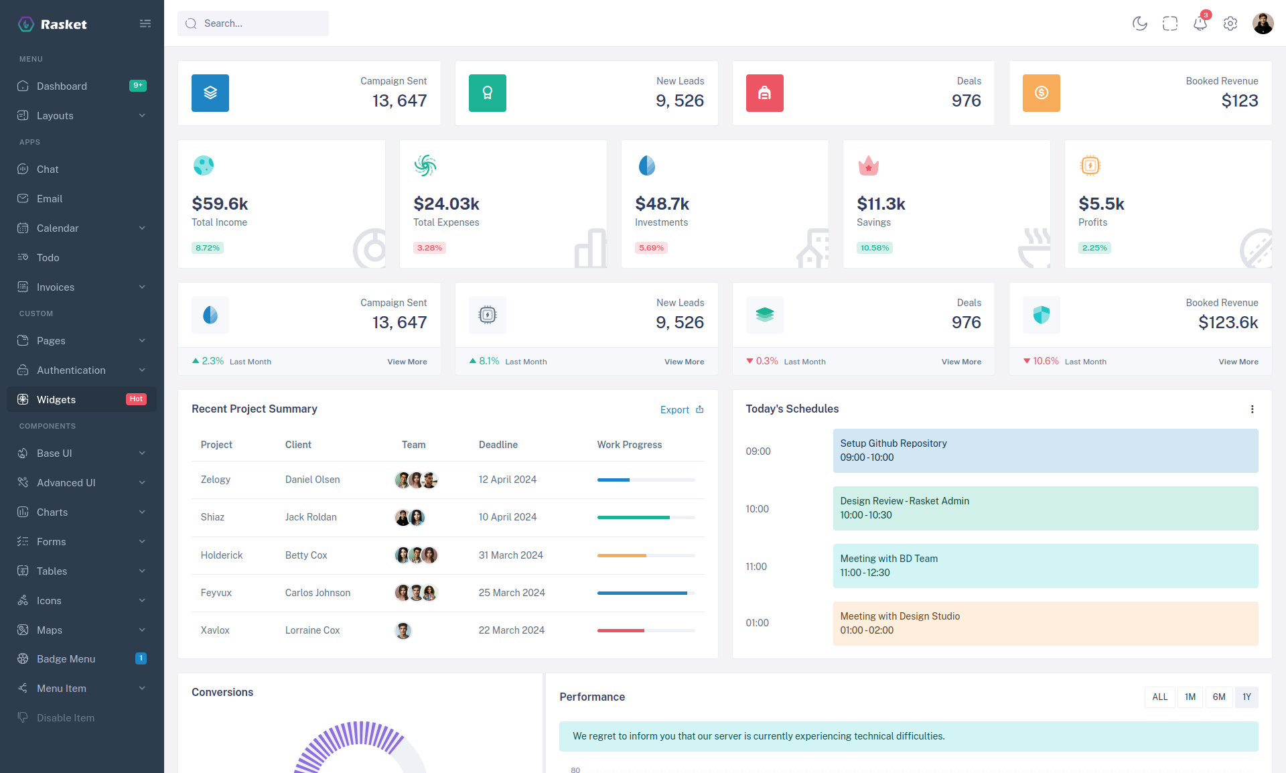The width and height of the screenshot is (1286, 773).
Task: Click crown icon above Savings
Action: click(869, 165)
